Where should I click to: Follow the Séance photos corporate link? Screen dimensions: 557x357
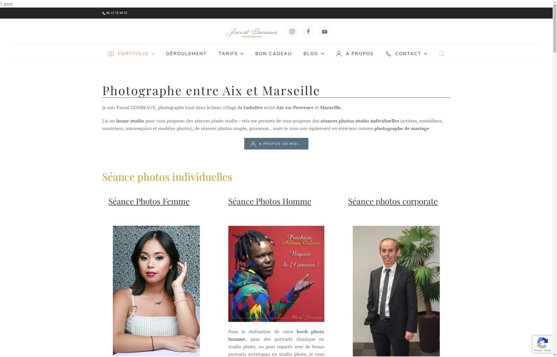click(393, 201)
